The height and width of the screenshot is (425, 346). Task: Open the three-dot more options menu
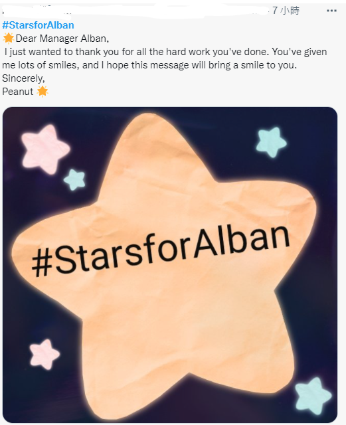coord(331,11)
